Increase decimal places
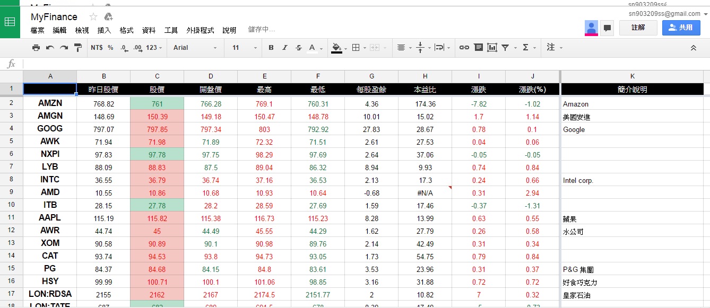710x308 pixels. pyautogui.click(x=137, y=48)
